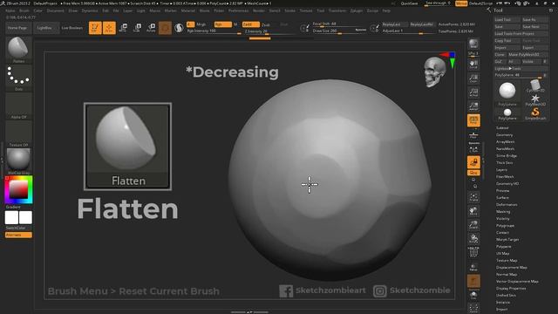The width and height of the screenshot is (558, 314).
Task: Expand the Geometry section
Action: pos(505,135)
